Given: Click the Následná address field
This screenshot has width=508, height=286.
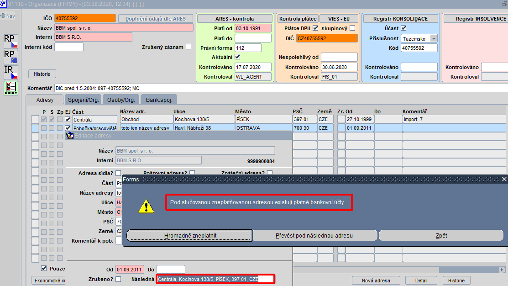Looking at the screenshot, I should coord(215,279).
